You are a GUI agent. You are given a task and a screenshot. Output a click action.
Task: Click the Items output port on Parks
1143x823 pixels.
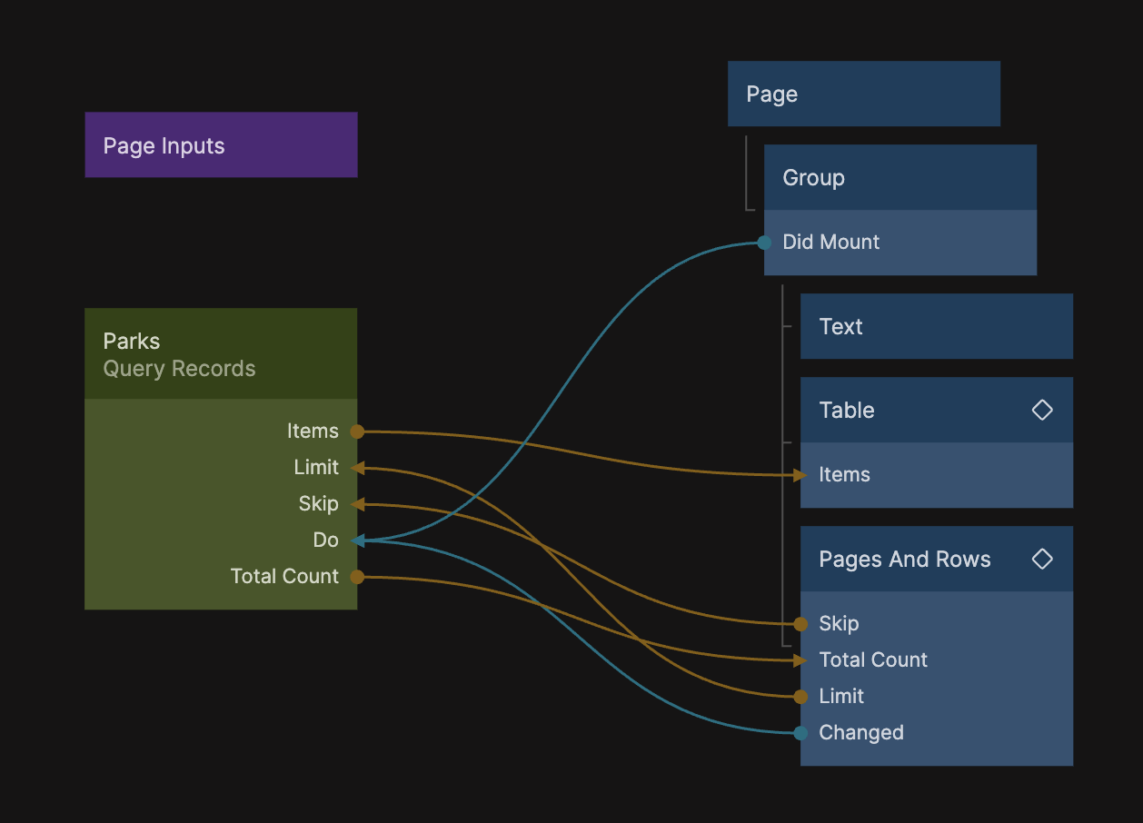357,431
